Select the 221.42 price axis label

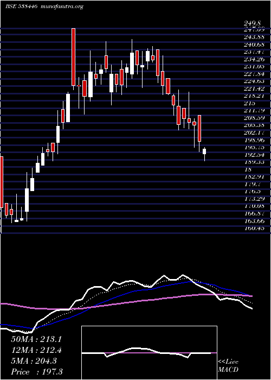(254, 88)
